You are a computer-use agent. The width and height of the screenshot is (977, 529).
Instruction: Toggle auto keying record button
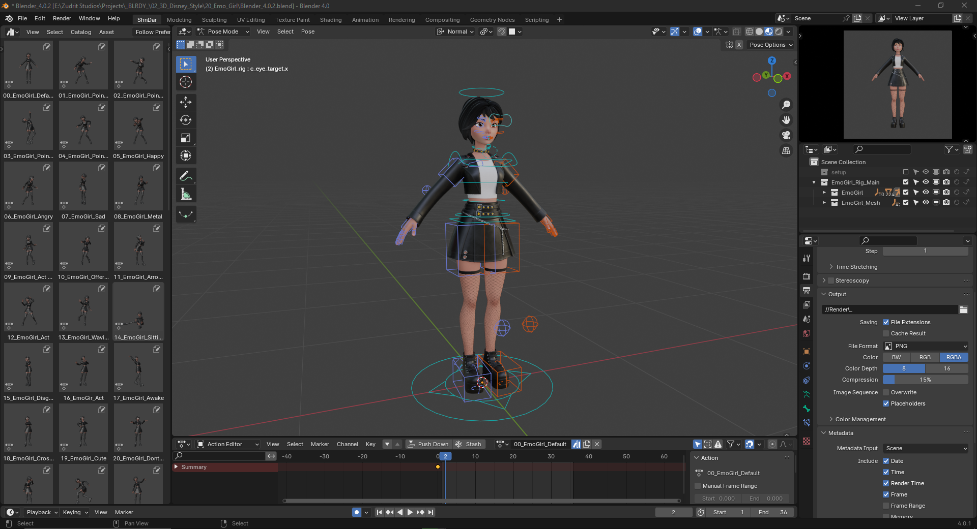coord(357,512)
